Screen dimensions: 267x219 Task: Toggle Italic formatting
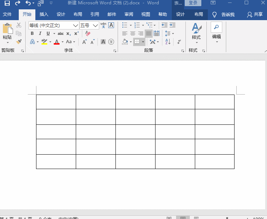(x=40, y=33)
